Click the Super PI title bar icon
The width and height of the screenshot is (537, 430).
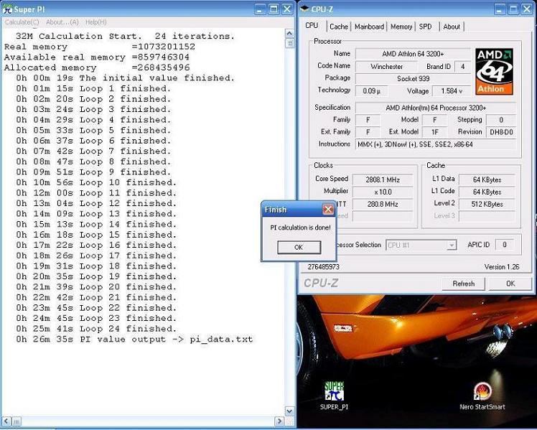point(7,9)
